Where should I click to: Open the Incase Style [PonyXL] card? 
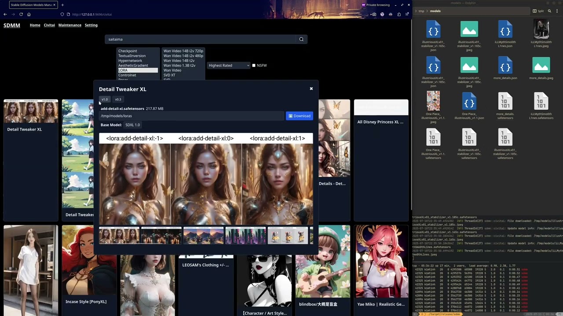point(89,270)
